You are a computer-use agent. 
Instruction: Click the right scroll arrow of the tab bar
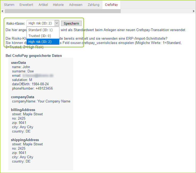(x=194, y=11)
